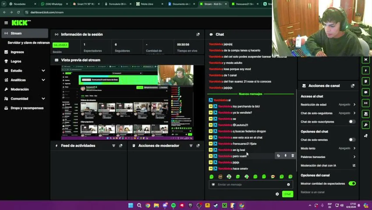Click Raidear a un canal
The height and width of the screenshot is (210, 372).
(x=312, y=192)
